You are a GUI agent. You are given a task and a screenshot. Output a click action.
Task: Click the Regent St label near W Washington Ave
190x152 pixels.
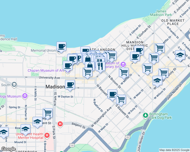pyautogui.click(x=79, y=126)
